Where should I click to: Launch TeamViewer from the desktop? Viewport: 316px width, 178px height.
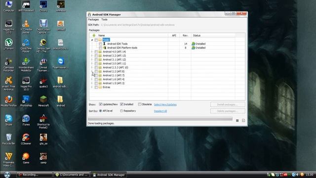(61, 63)
